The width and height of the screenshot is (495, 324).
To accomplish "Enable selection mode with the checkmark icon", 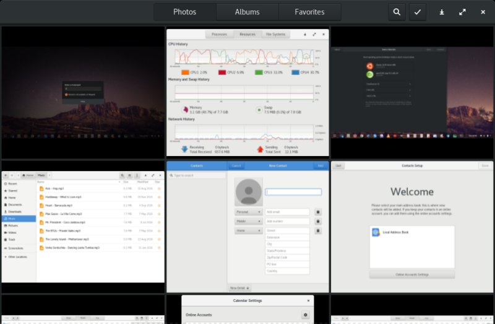I will click(418, 12).
